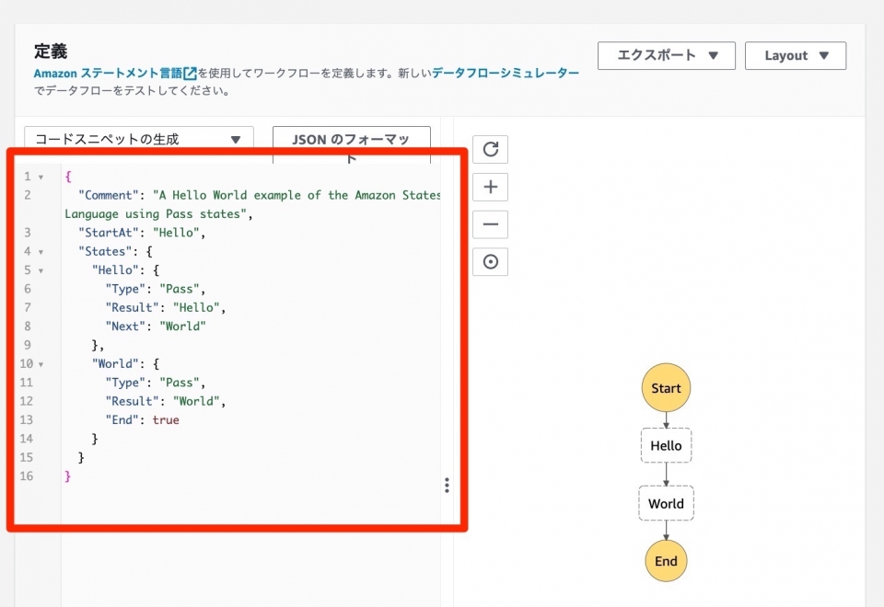Screen dimensions: 884x607
Task: Select the End node in the graph
Action: (666, 561)
